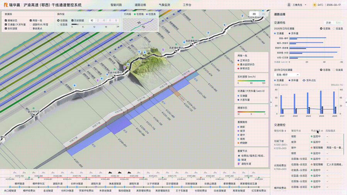Viewport: 347px width, 195px height.
Task: Click the purple escape-ramp marker near 高家堰收费站
Action: click(163, 50)
